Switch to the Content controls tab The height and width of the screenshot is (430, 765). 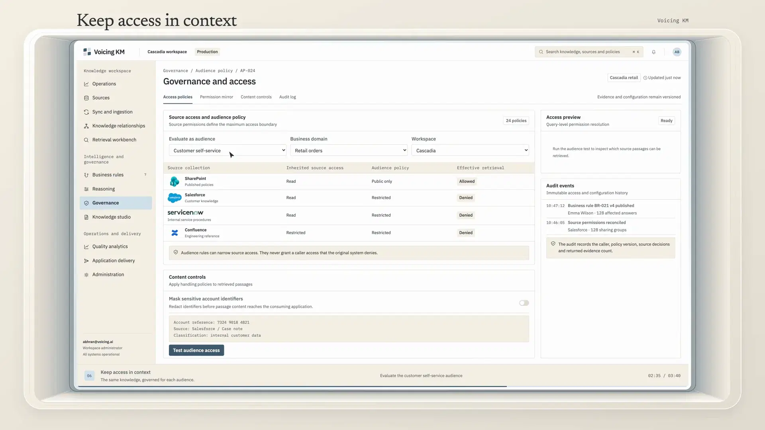[256, 97]
